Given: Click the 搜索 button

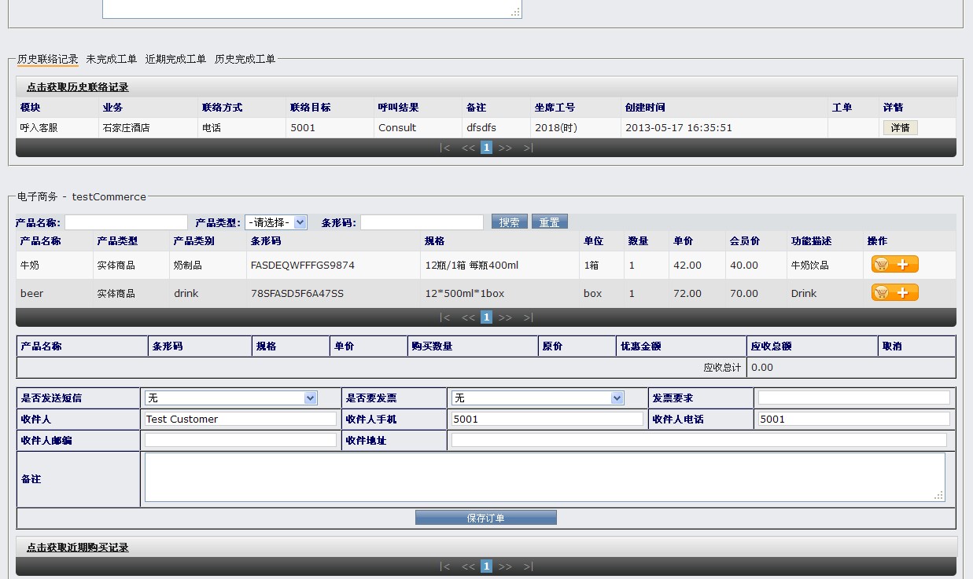Looking at the screenshot, I should (x=509, y=222).
